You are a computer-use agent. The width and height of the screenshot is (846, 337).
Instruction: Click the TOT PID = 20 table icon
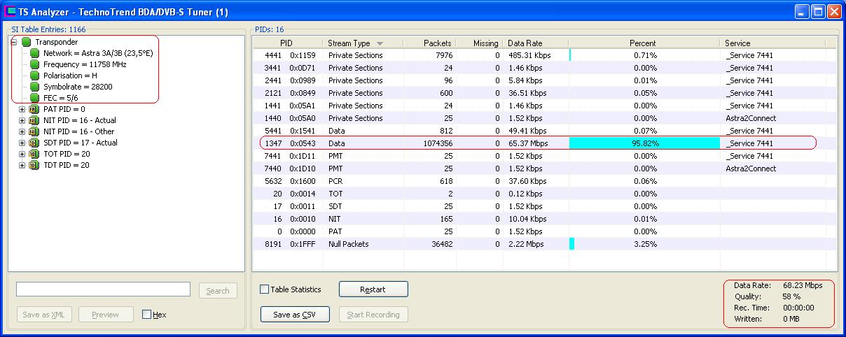coord(33,154)
